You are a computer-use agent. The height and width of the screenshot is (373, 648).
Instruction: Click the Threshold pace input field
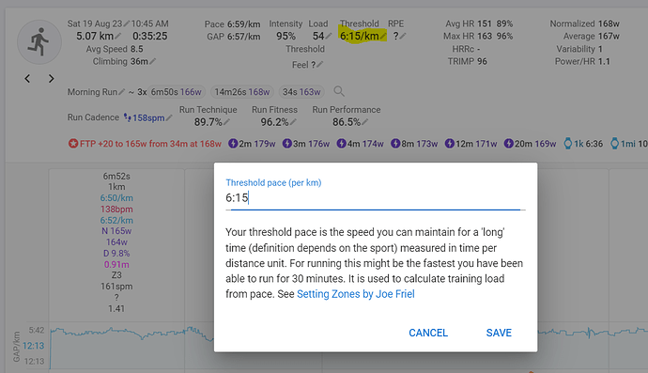click(x=376, y=198)
